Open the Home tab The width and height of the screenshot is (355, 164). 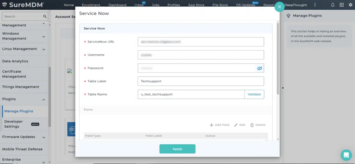point(69,5)
